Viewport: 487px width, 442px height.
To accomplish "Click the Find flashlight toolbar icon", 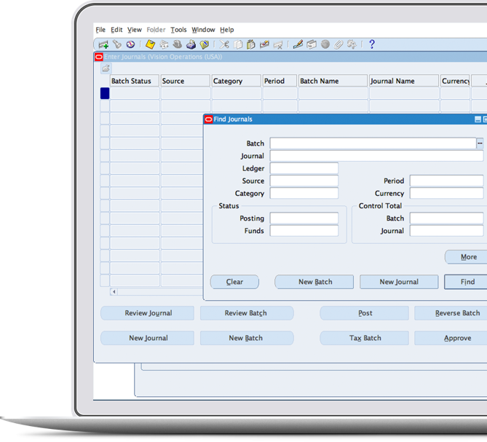I will coord(117,44).
